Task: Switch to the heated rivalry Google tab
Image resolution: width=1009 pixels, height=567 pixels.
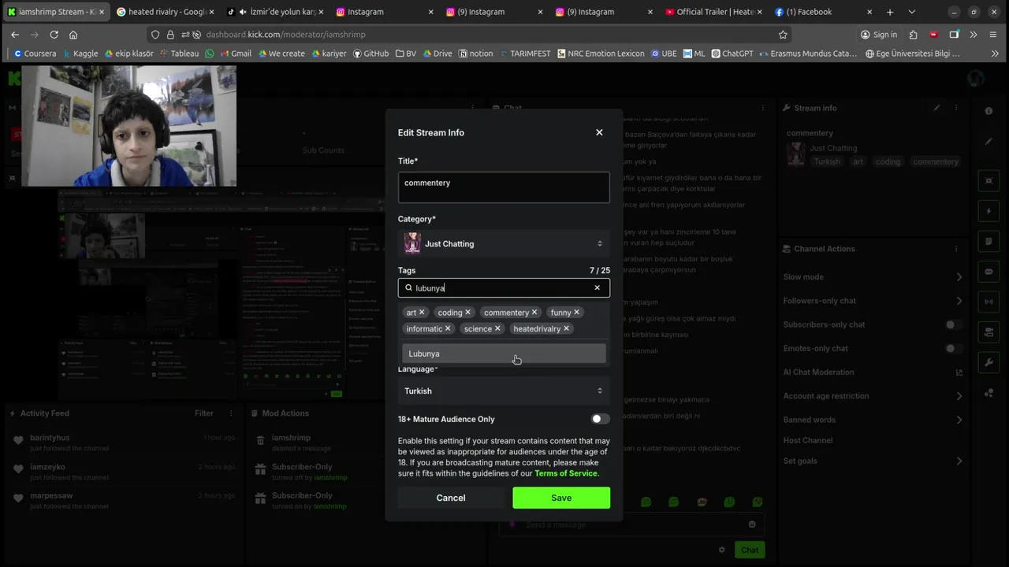Action: (x=166, y=12)
